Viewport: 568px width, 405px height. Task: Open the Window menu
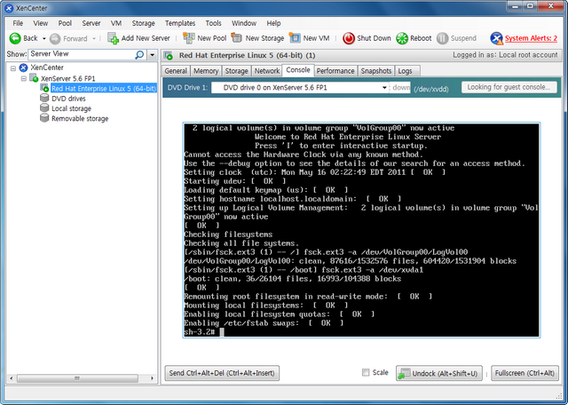click(244, 23)
